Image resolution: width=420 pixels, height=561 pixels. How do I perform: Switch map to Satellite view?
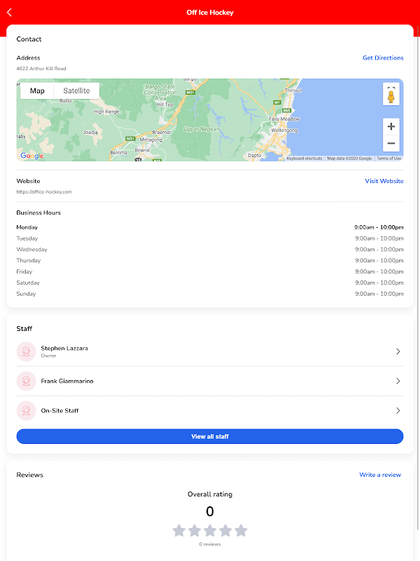(76, 91)
